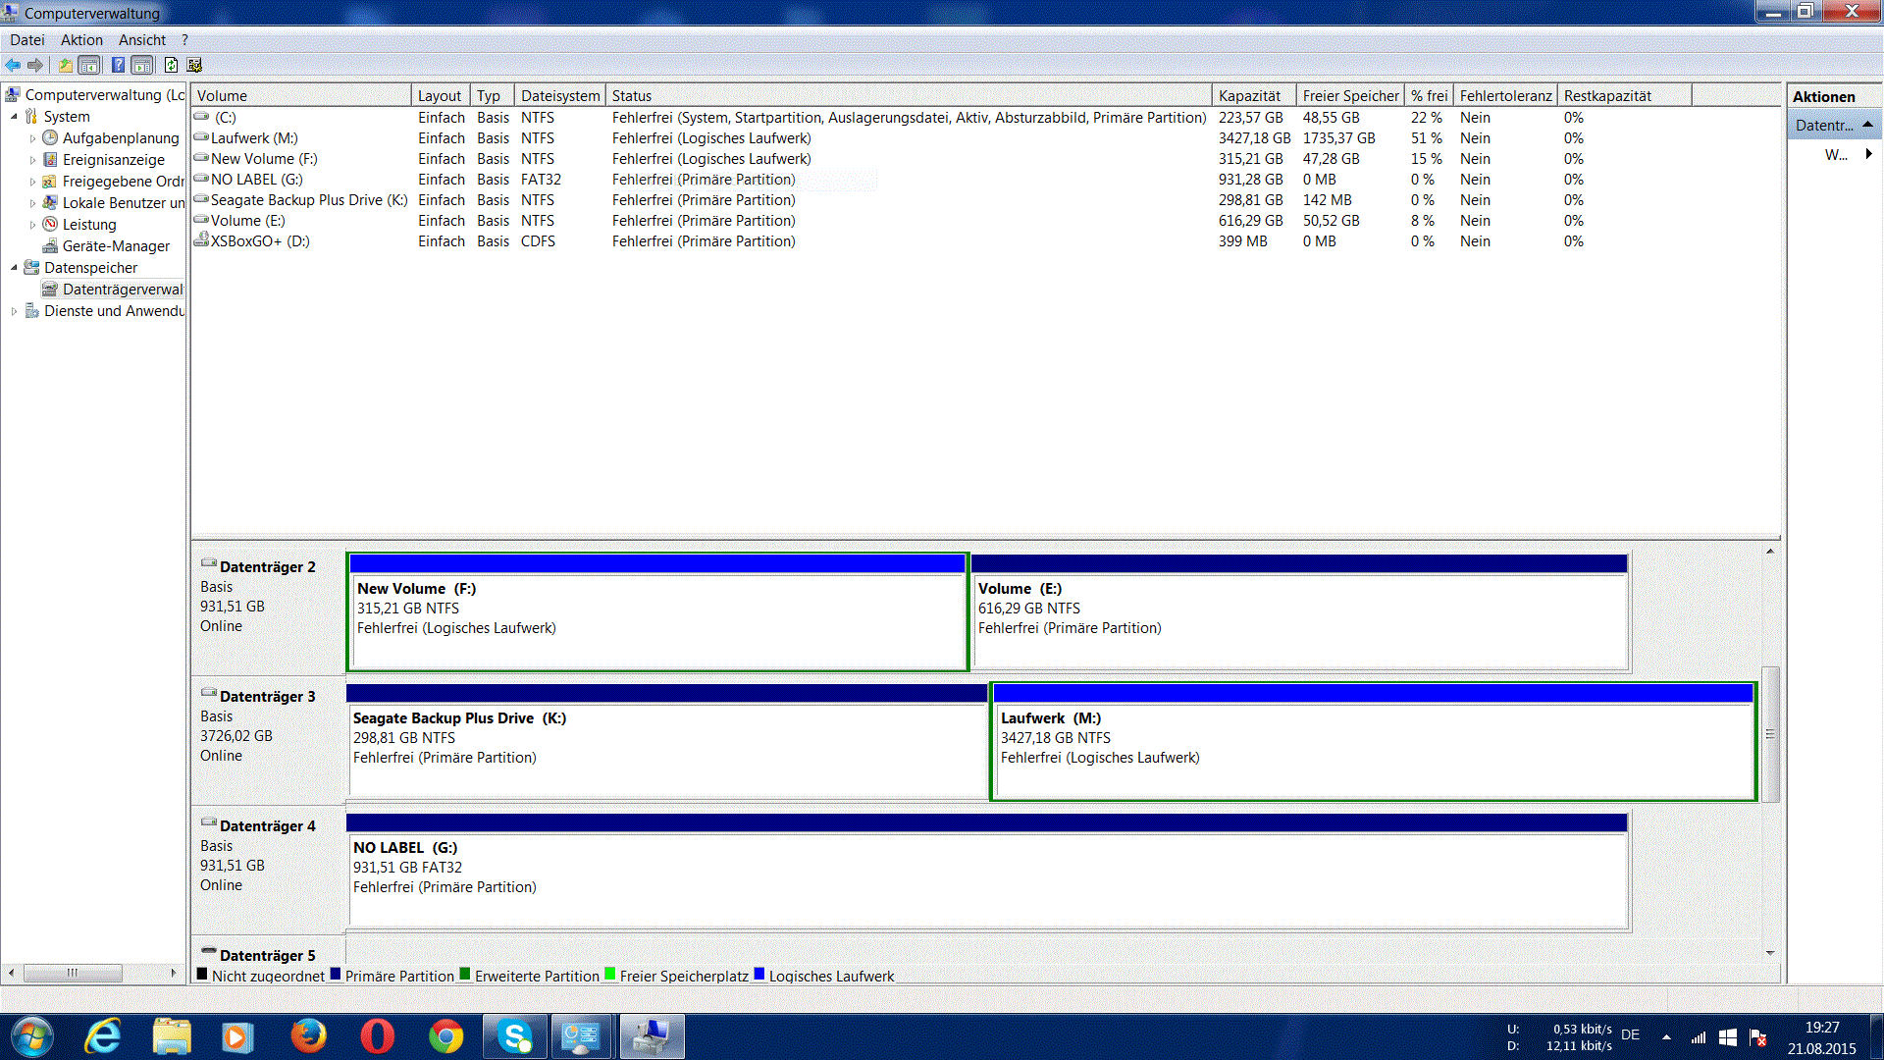The height and width of the screenshot is (1060, 1884).
Task: Launch Firefox from the taskbar
Action: tap(308, 1036)
